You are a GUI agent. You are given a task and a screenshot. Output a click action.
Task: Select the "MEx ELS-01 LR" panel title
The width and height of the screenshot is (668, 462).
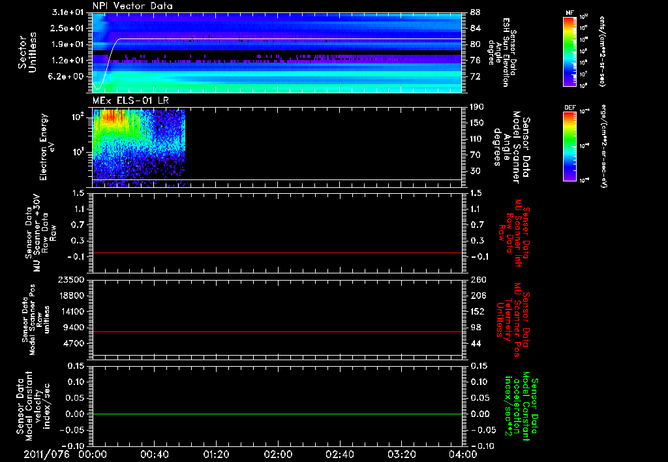click(130, 100)
